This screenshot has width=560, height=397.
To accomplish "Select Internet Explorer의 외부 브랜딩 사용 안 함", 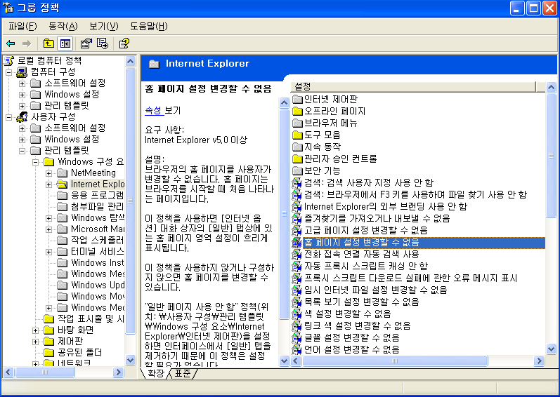I will (385, 207).
